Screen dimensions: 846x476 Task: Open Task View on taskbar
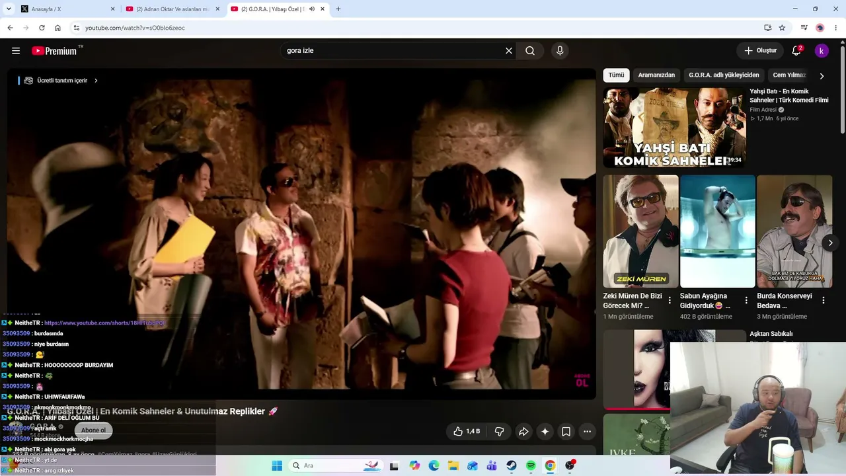[x=395, y=465]
